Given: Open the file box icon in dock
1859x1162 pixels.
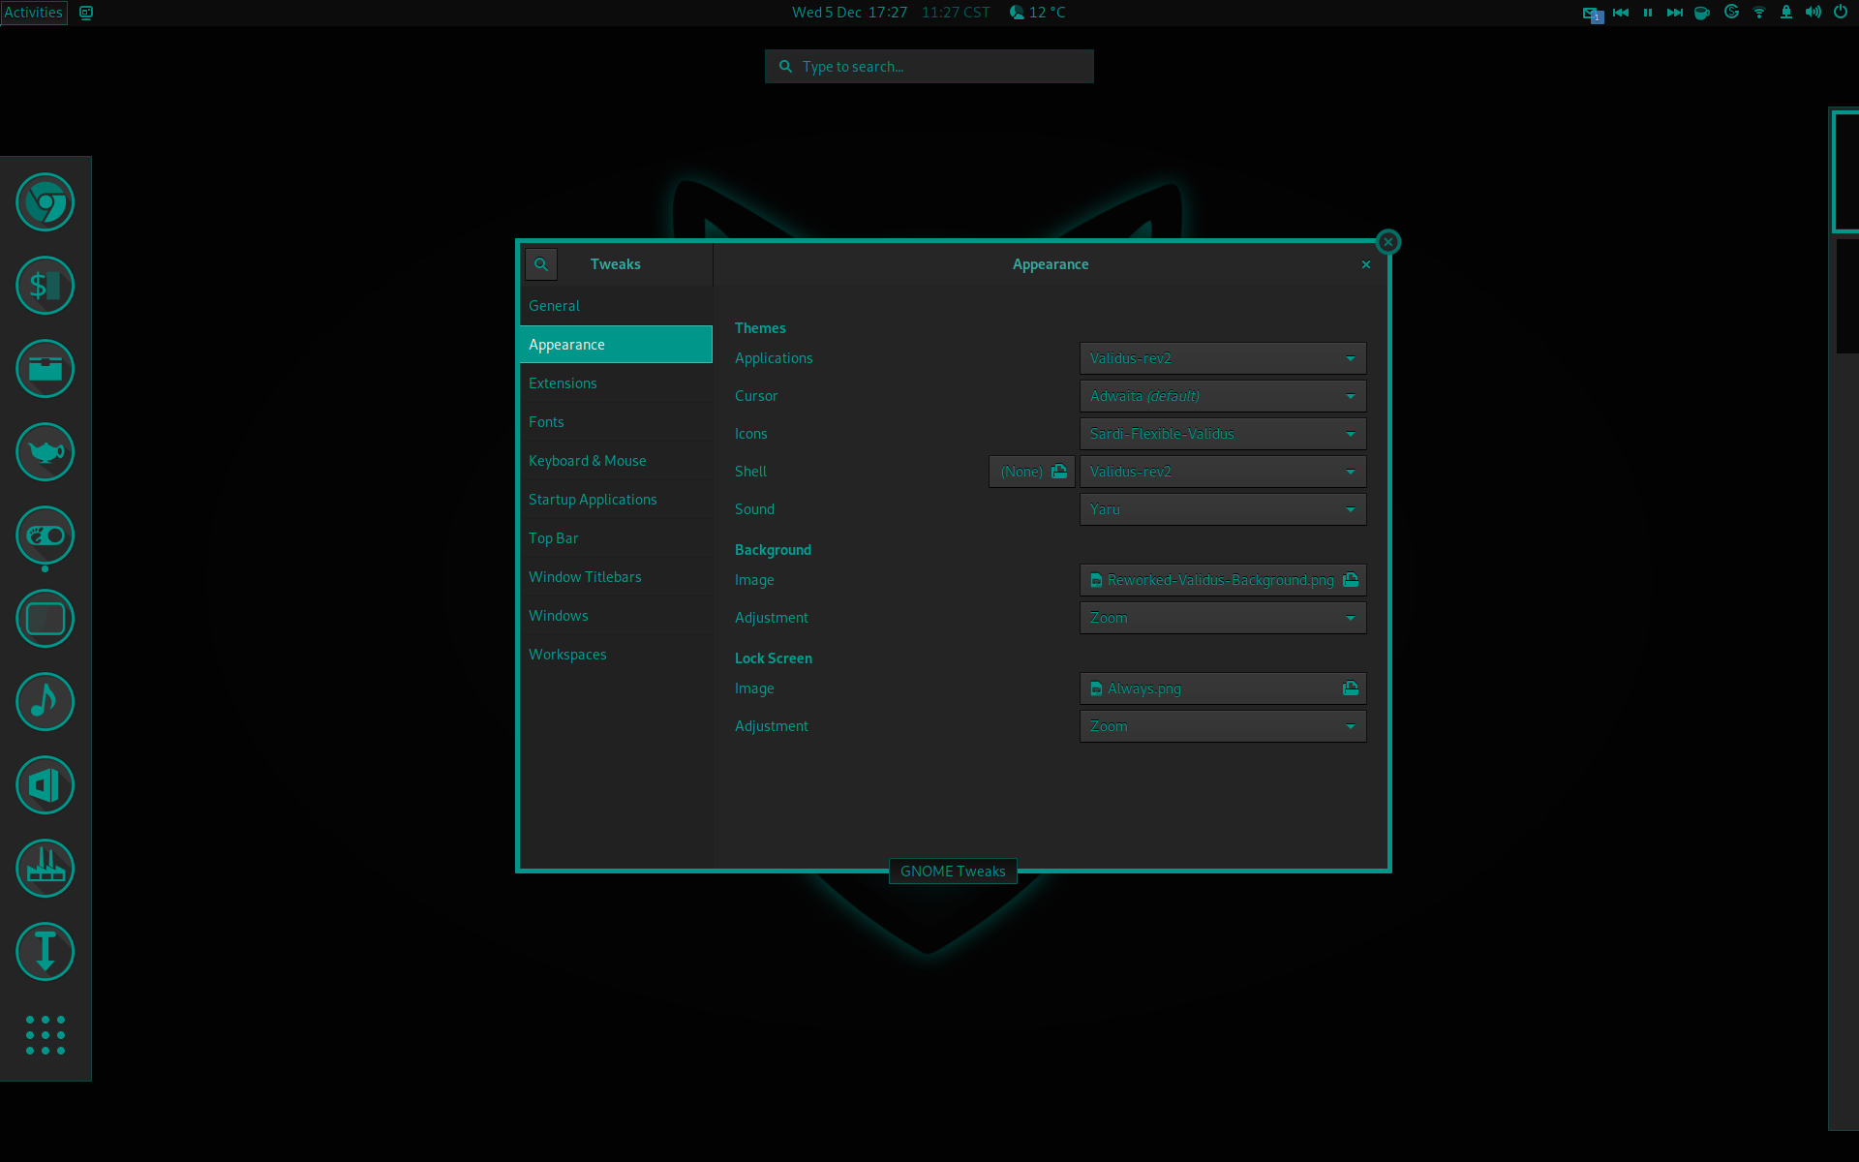Looking at the screenshot, I should point(46,369).
